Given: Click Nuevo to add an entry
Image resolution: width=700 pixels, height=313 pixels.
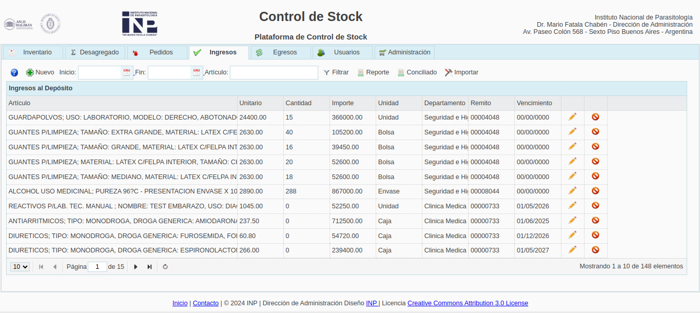Looking at the screenshot, I should tap(40, 72).
